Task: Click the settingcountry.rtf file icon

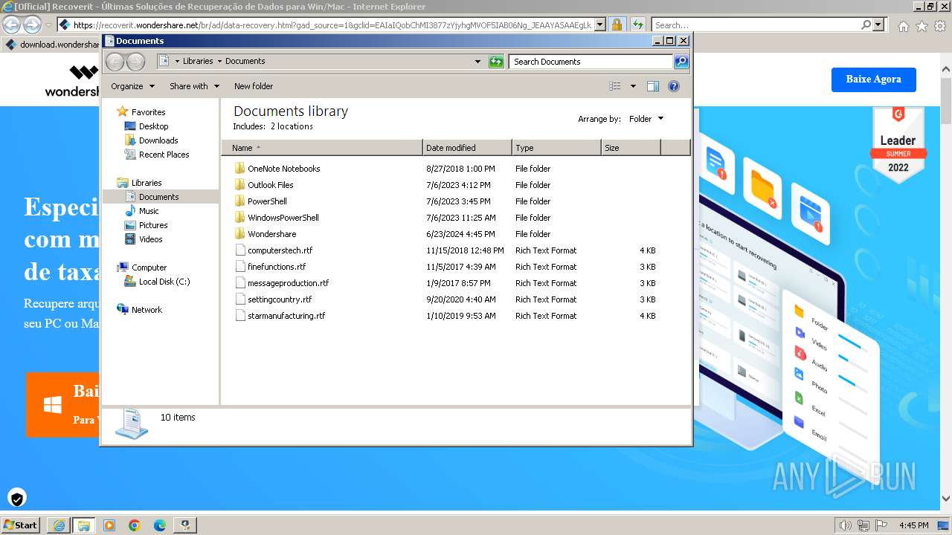Action: pos(239,299)
